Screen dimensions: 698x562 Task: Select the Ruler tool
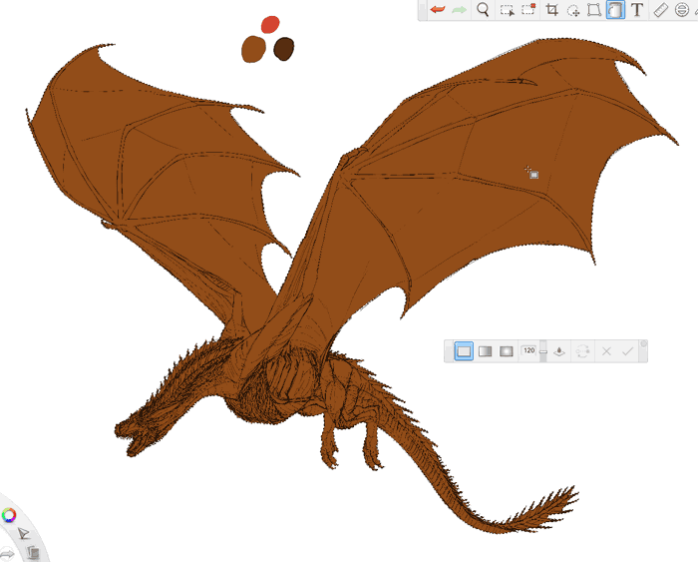click(x=660, y=9)
